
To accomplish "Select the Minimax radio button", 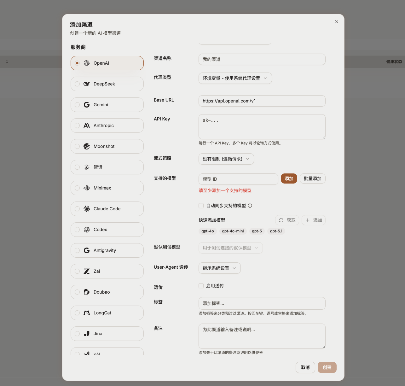I will [77, 188].
